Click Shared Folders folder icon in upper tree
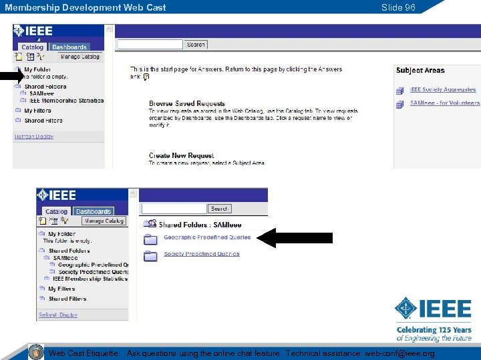Viewport: 481px width, 360px height. tap(18, 86)
